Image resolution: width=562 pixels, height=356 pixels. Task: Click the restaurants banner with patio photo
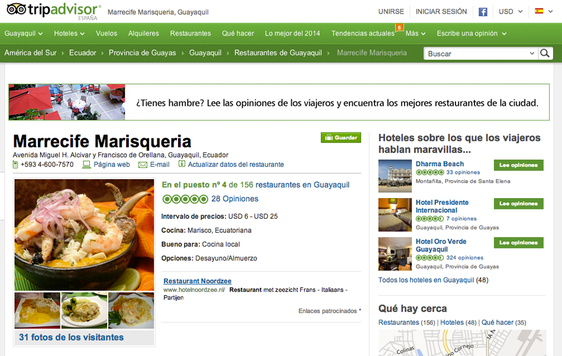point(279,102)
